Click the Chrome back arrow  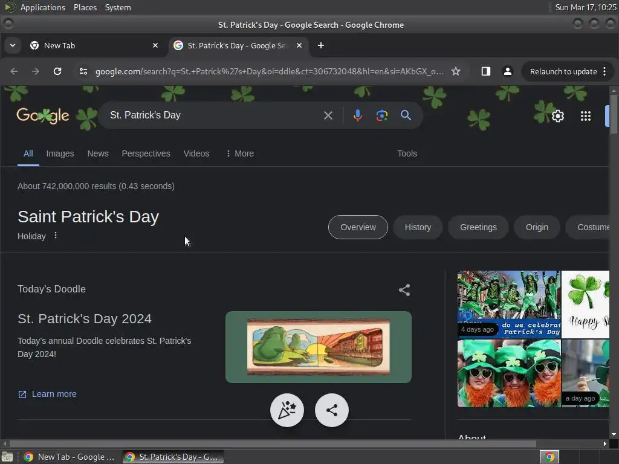click(15, 71)
